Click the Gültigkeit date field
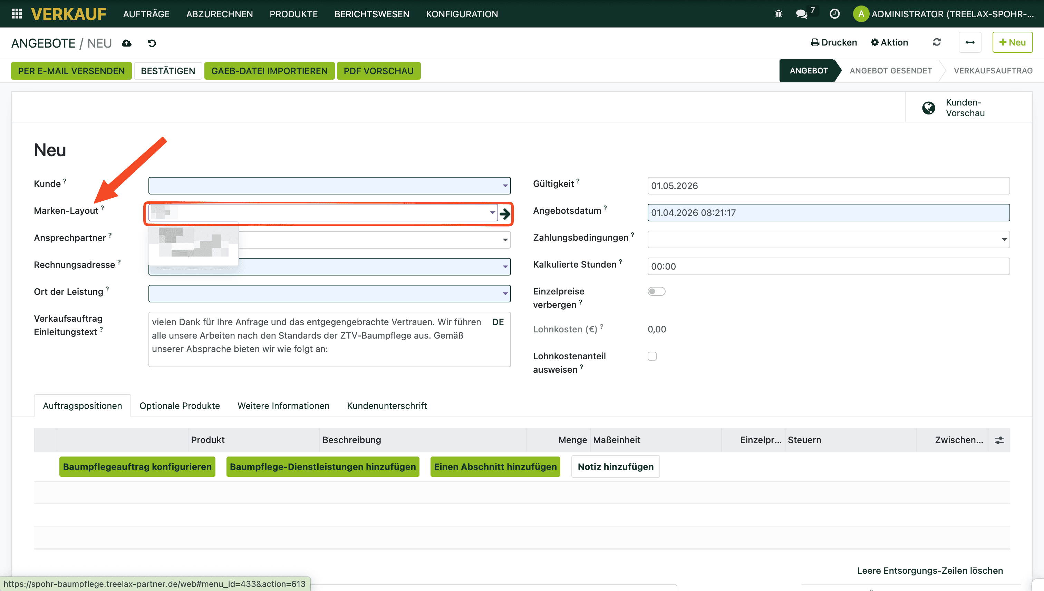Viewport: 1044px width, 591px height. 828,186
